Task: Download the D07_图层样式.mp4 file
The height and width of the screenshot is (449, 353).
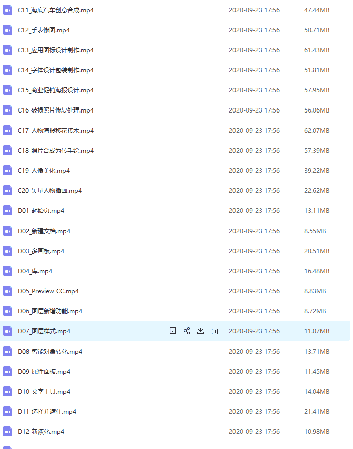Action: 201,331
